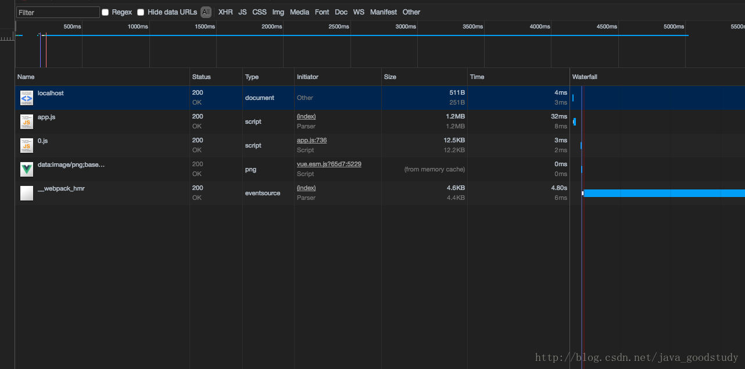The height and width of the screenshot is (369, 745).
Task: Click the 12.5KB size value
Action: [x=453, y=140]
